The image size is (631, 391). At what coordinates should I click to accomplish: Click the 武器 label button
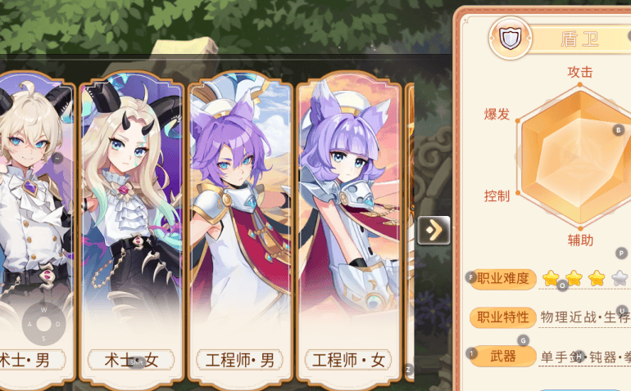[503, 356]
